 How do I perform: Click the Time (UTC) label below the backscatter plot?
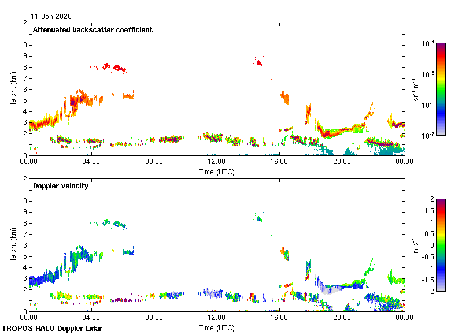tap(217, 172)
